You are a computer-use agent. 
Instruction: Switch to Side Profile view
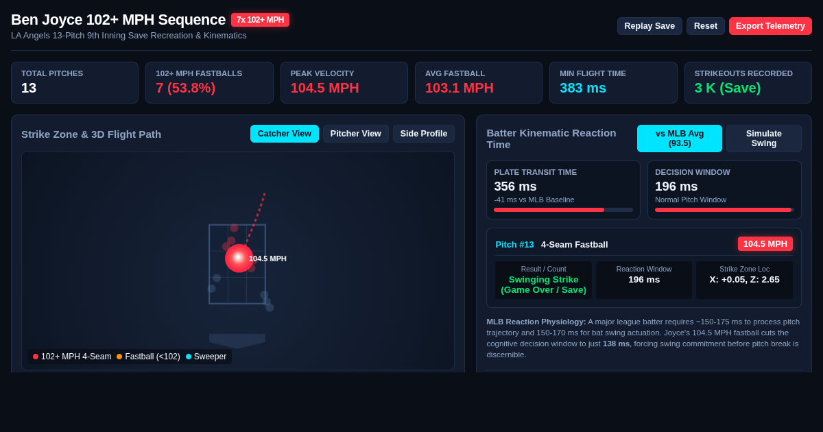pos(424,134)
